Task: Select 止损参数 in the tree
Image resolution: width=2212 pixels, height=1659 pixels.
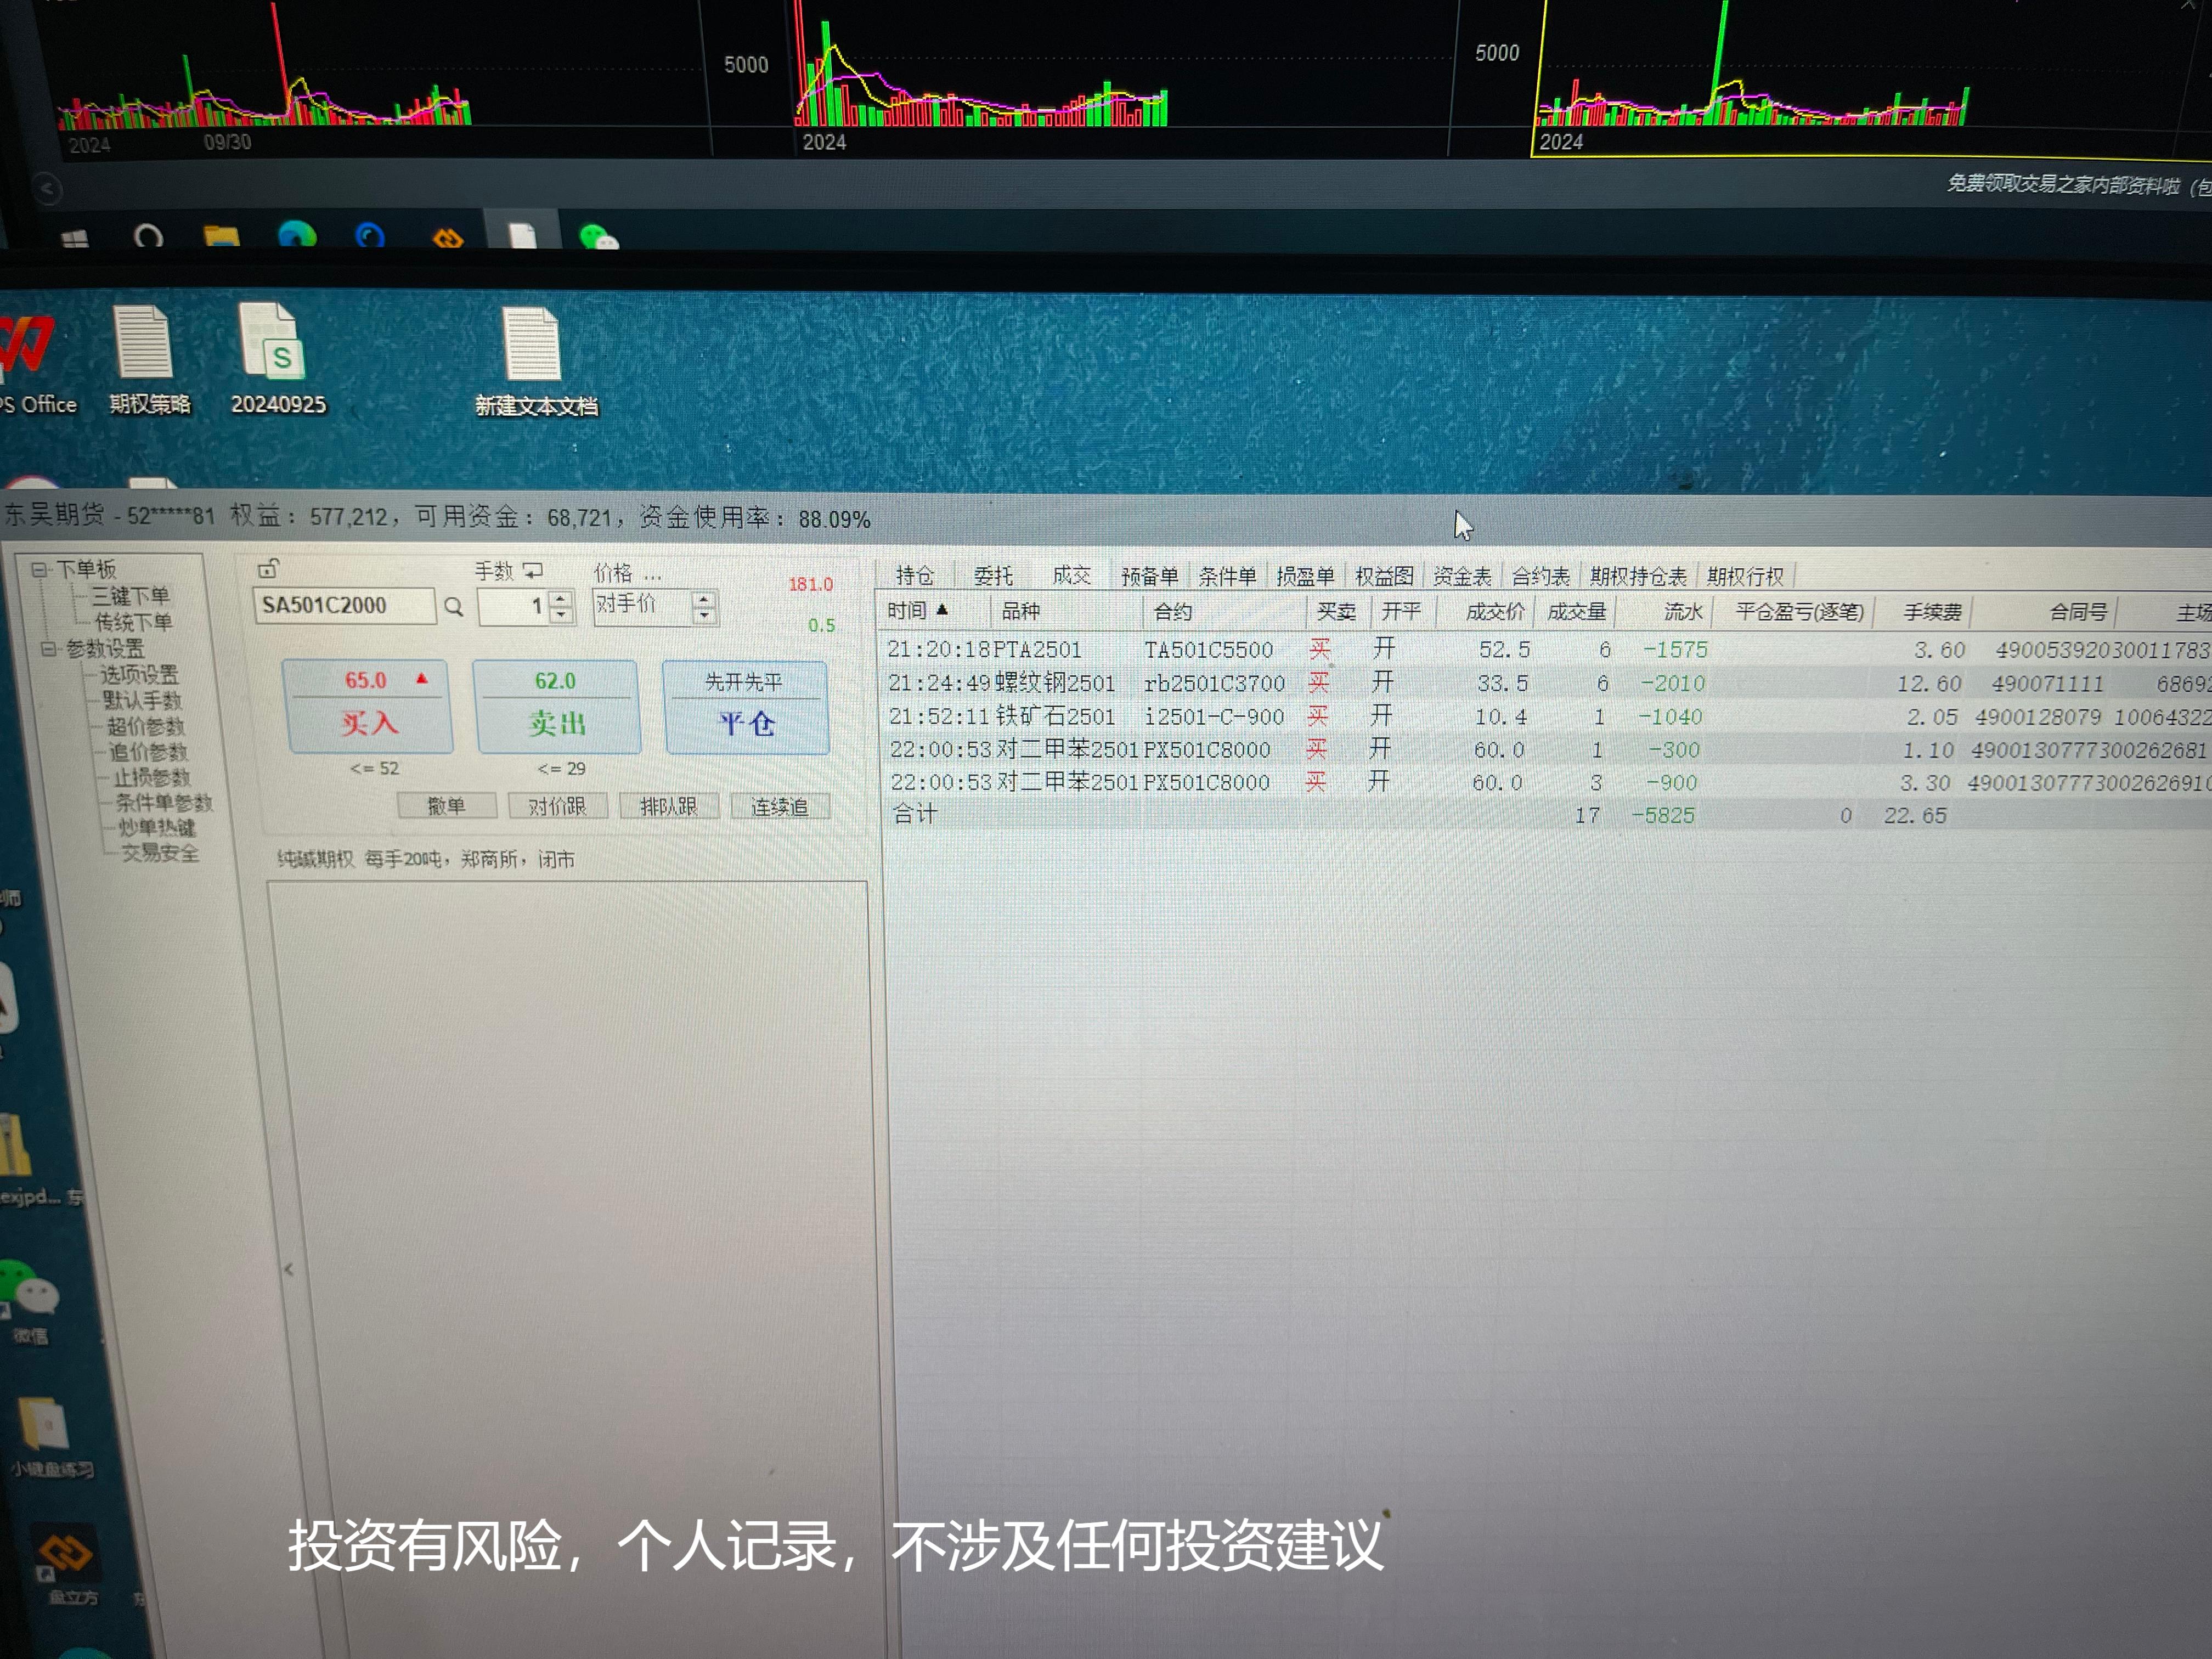Action: click(151, 777)
